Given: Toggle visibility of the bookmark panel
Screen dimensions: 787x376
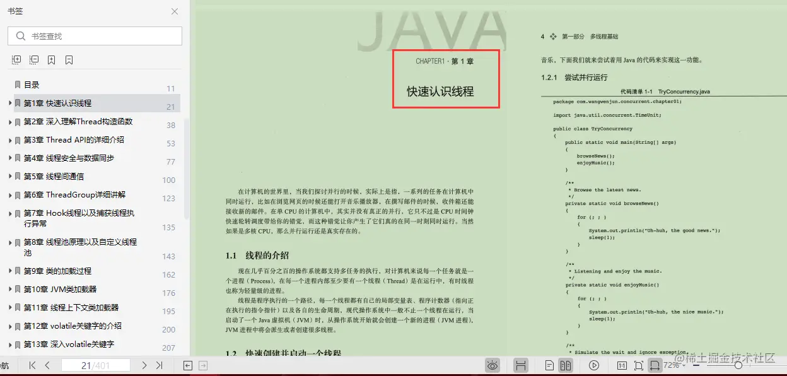Looking at the screenshot, I should point(6,365).
